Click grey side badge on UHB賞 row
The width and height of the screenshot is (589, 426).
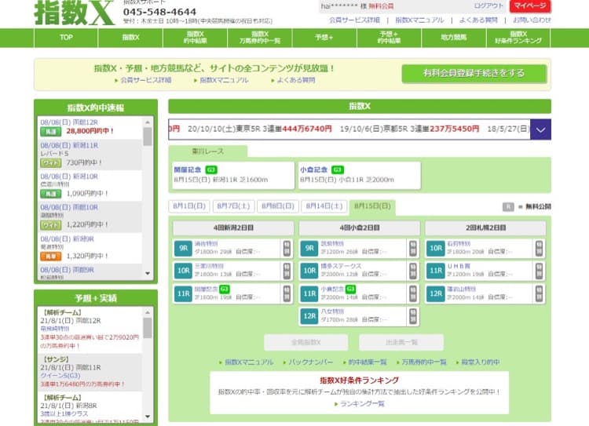pos(539,271)
